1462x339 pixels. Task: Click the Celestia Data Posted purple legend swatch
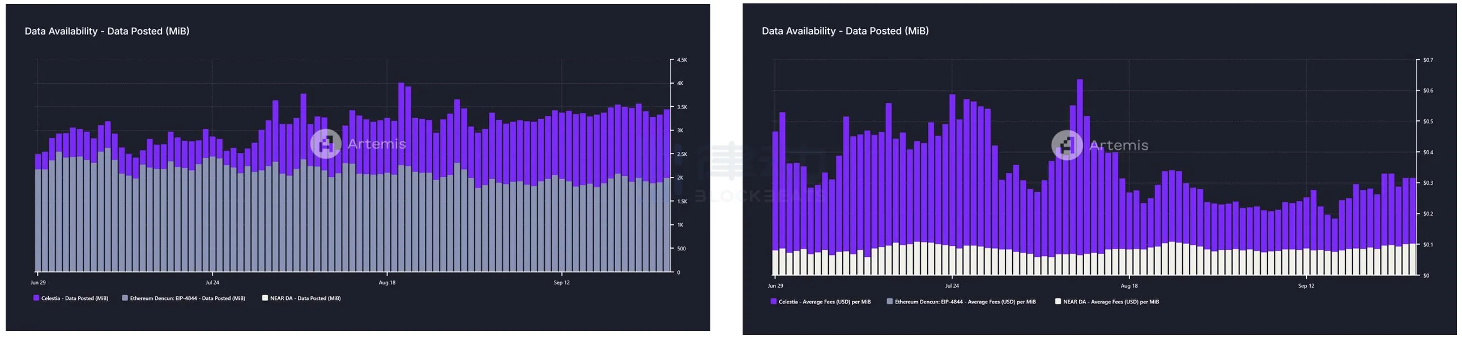(36, 298)
